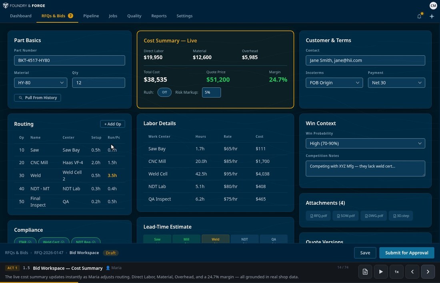This screenshot has height=283, width=440.
Task: Edit the Risk Markup percentage field
Action: click(211, 92)
